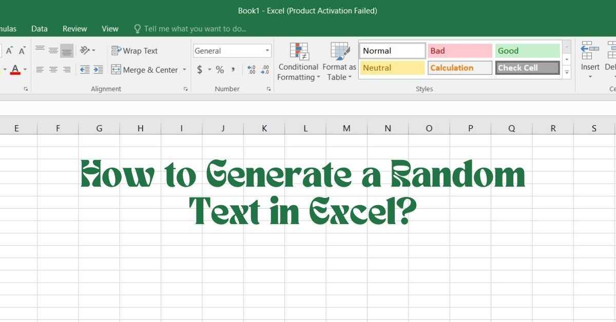
Task: Apply the Check Cell style
Action: point(527,68)
